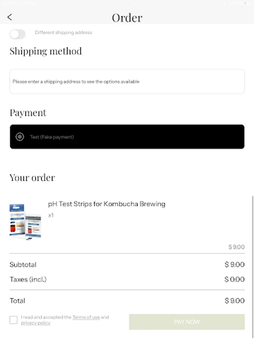This screenshot has width=254, height=339.
Task: Go back using the back arrow
Action: (x=10, y=17)
